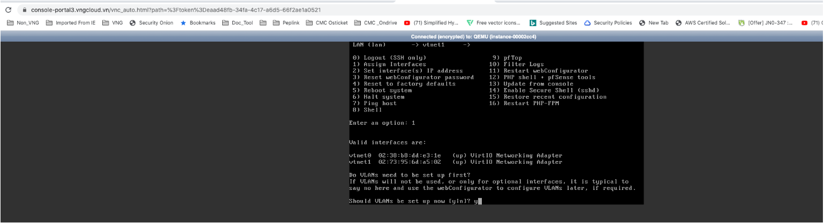Open the New Tab bookmark
Screen dimensions: 824x223
(x=653, y=23)
